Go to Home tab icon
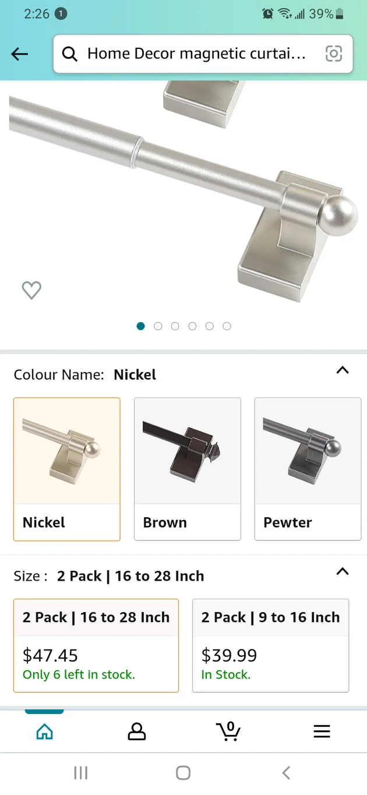The width and height of the screenshot is (367, 795). (44, 732)
